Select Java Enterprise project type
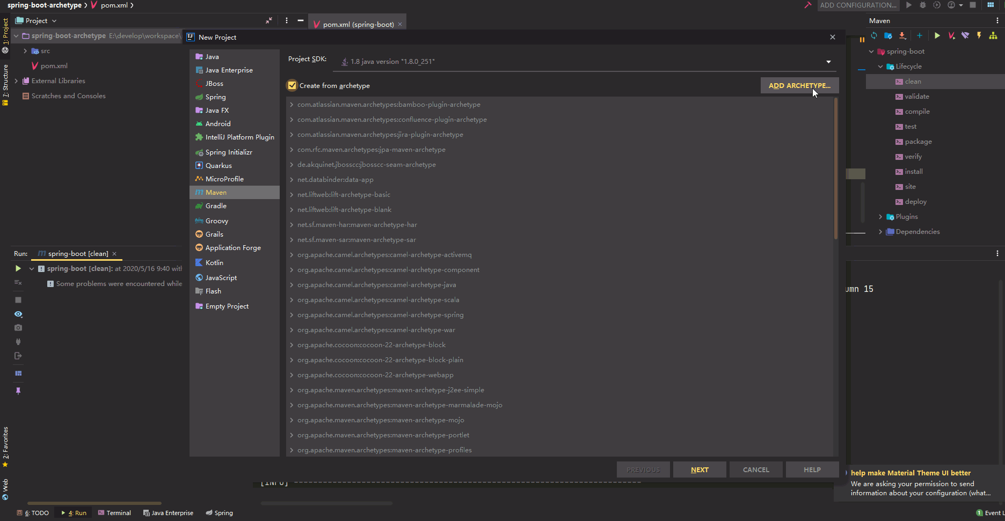This screenshot has height=521, width=1005. pyautogui.click(x=235, y=70)
